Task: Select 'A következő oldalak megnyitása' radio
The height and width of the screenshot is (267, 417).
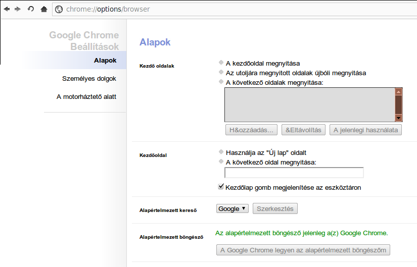Action: [221, 81]
